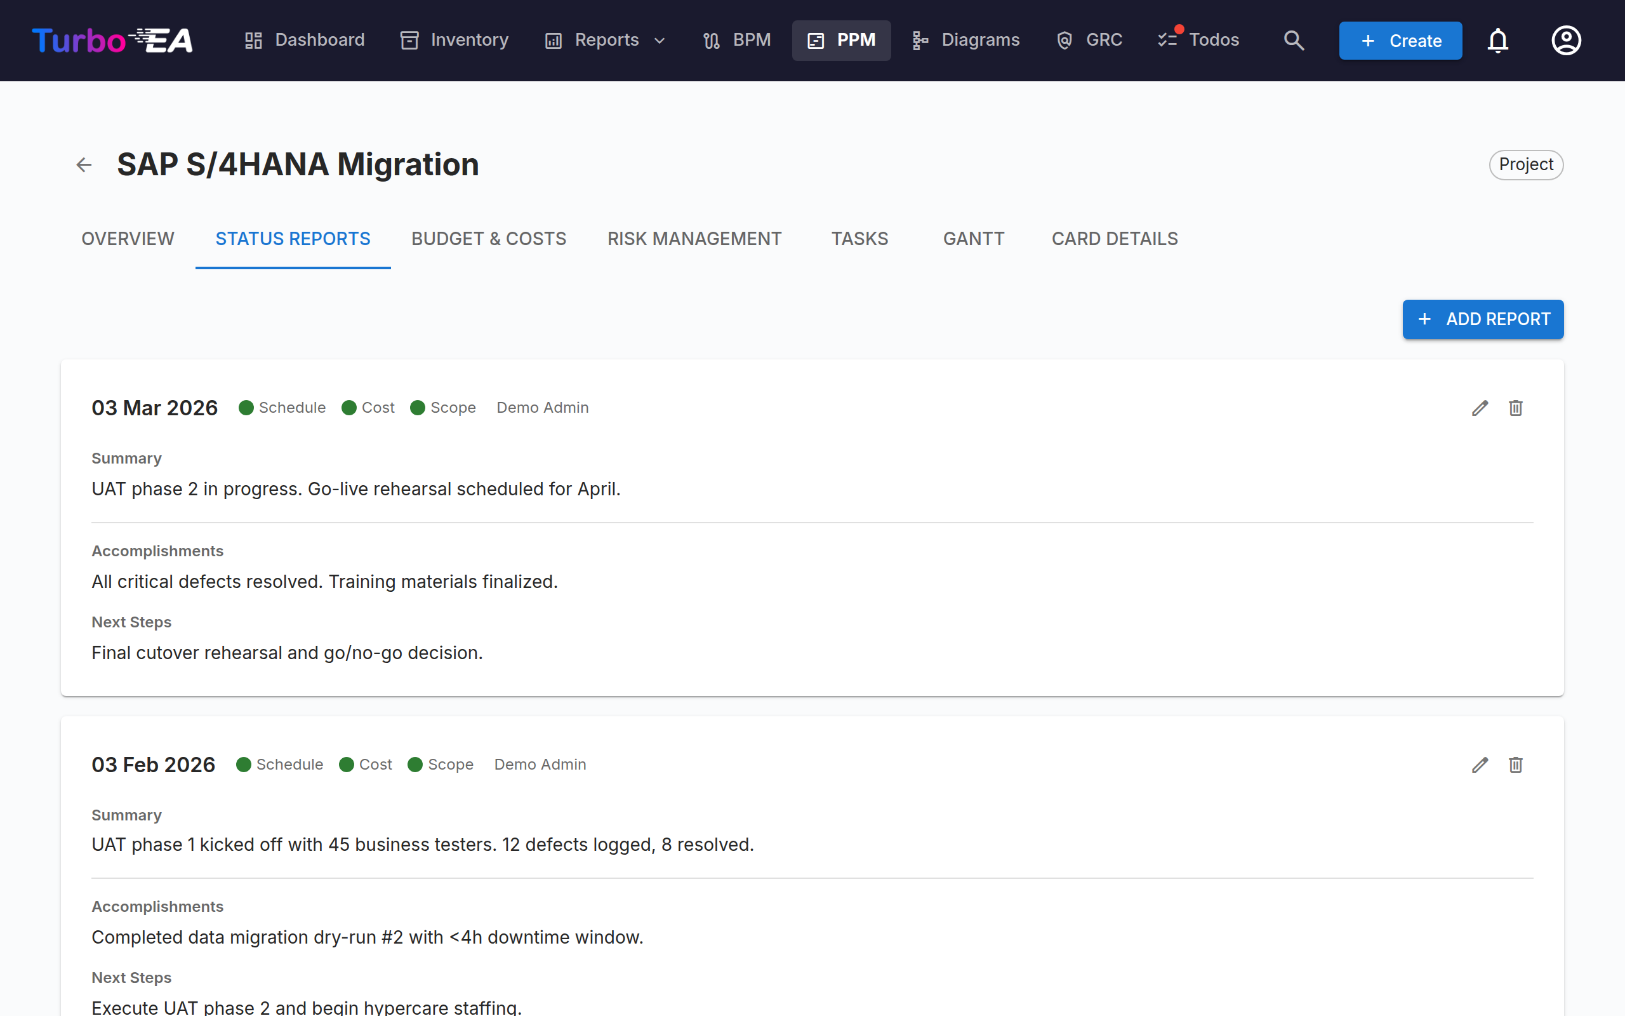Click the Turbo EA logo
This screenshot has height=1016, width=1625.
[112, 40]
